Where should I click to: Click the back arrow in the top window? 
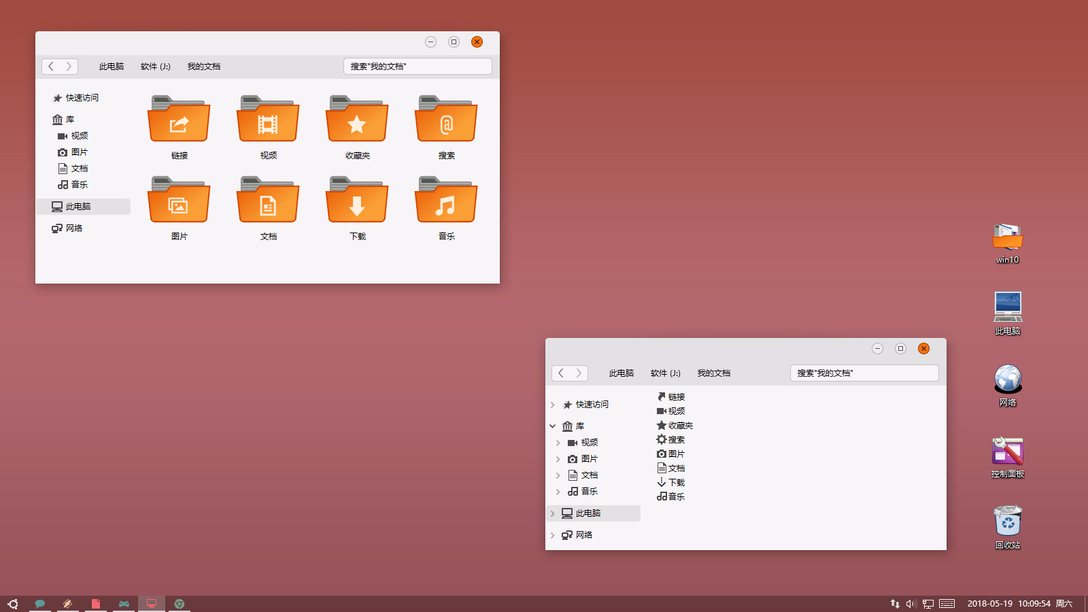click(52, 66)
